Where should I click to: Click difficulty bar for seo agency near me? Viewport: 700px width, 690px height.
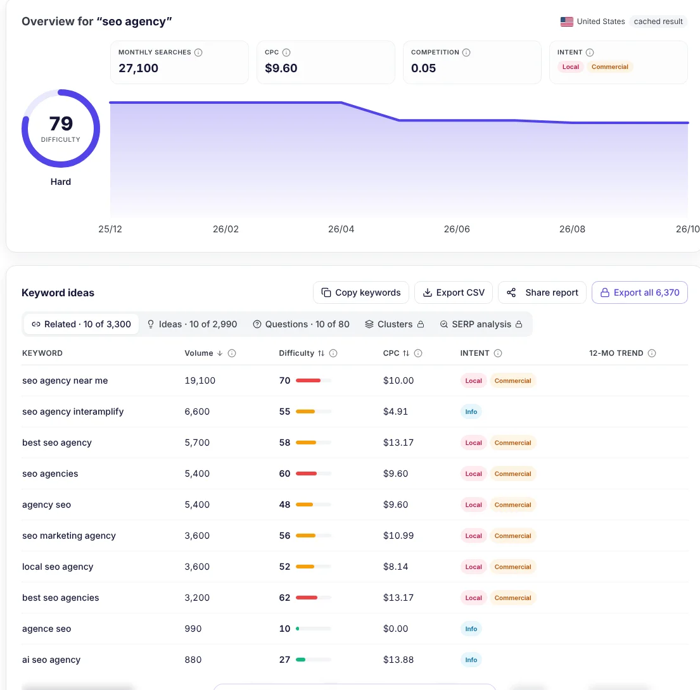[x=314, y=380]
